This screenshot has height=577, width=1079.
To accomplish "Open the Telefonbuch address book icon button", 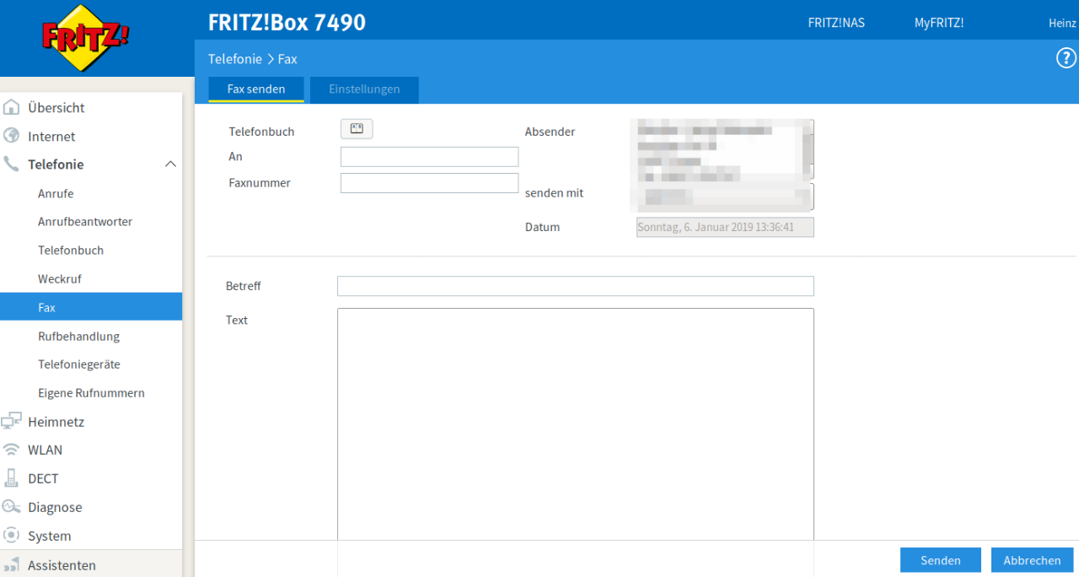I will pyautogui.click(x=357, y=128).
